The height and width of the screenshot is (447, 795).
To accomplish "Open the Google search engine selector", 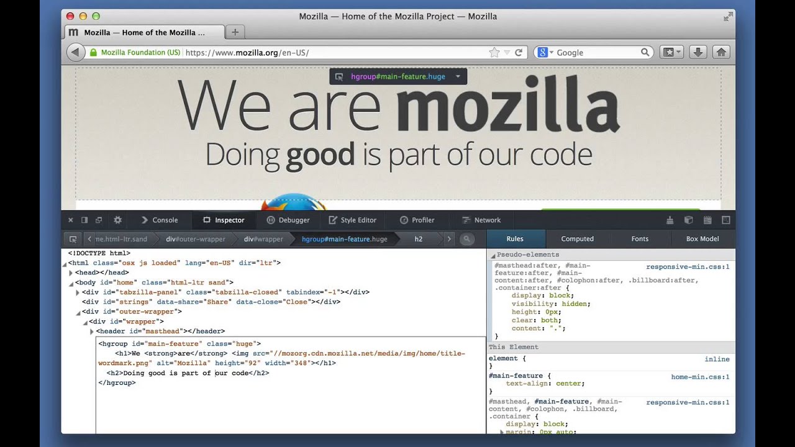I will click(545, 53).
